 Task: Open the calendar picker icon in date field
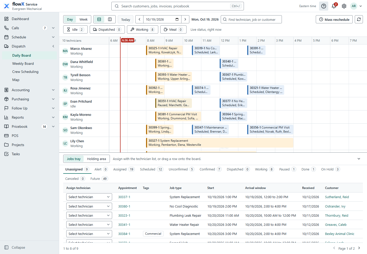(177, 19)
